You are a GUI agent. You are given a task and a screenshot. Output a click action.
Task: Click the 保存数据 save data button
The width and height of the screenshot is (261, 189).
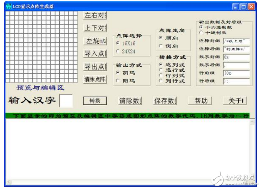coord(165,101)
